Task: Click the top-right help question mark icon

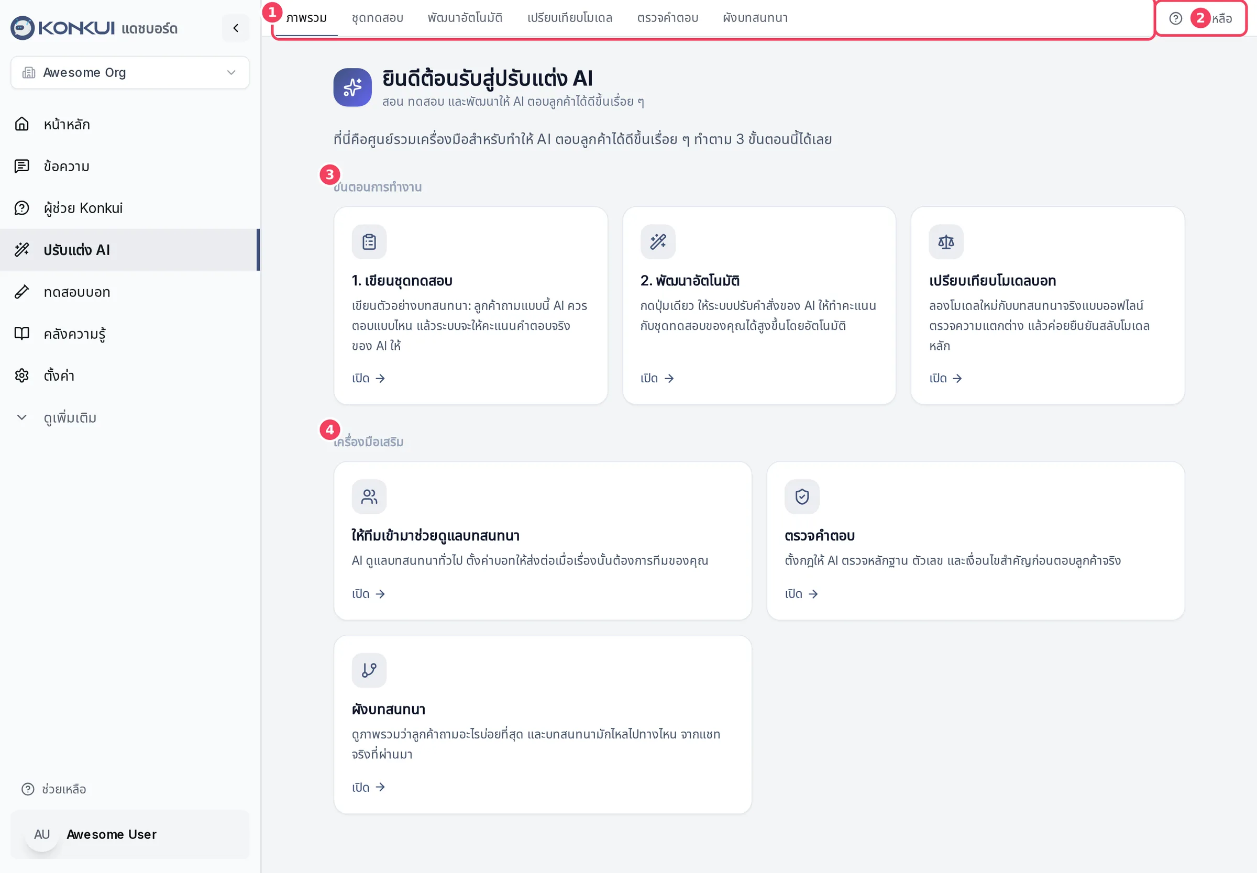Action: point(1175,19)
